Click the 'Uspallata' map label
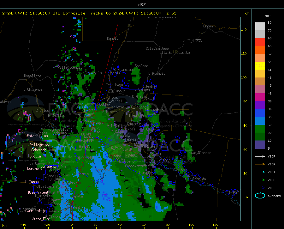 pos(33,76)
